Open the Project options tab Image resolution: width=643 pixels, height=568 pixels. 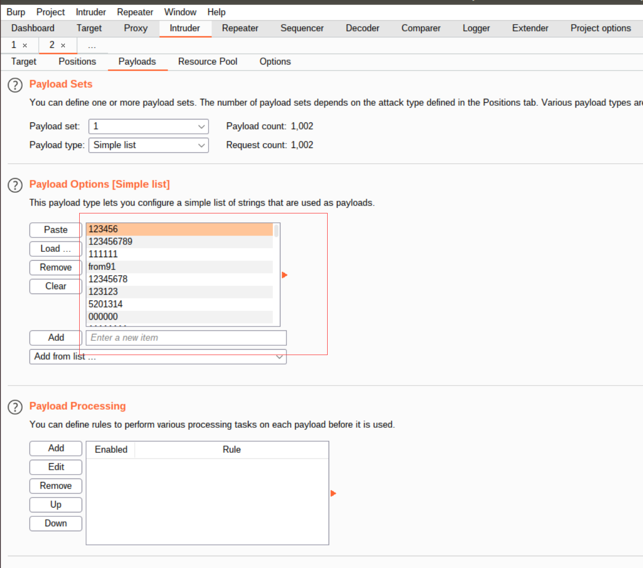(x=601, y=29)
